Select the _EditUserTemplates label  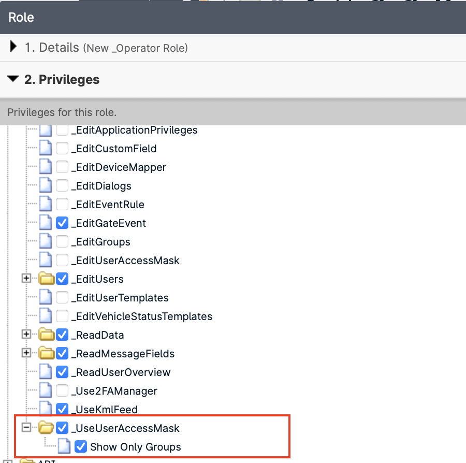click(x=120, y=298)
